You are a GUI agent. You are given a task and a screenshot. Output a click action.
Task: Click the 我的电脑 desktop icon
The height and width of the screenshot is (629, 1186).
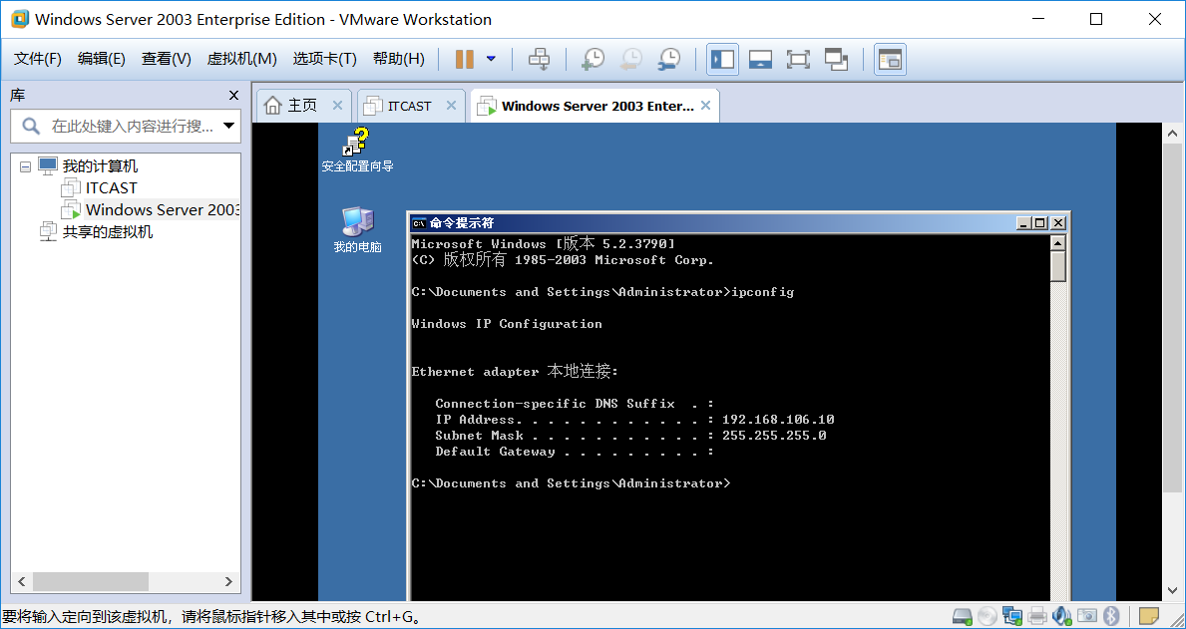(357, 230)
